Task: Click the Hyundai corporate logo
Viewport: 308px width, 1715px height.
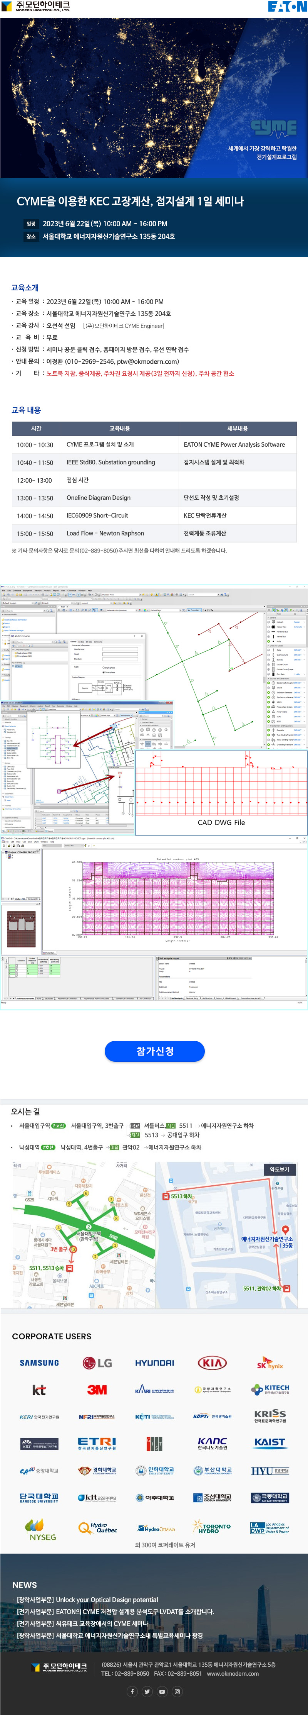Action: click(x=155, y=1363)
